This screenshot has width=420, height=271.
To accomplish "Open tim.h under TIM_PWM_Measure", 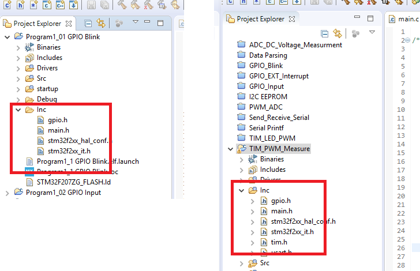I will click(x=279, y=242).
